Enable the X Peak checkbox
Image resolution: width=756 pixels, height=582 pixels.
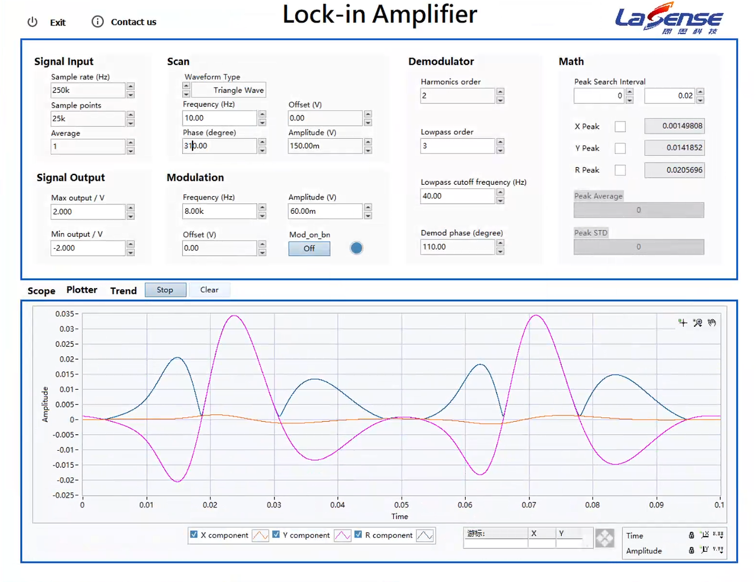coord(620,127)
